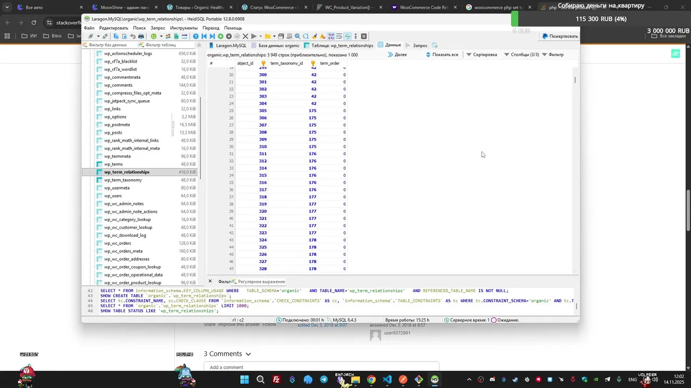Open the Инструменты menu
Screen dimensions: 691x388
click(x=184, y=27)
